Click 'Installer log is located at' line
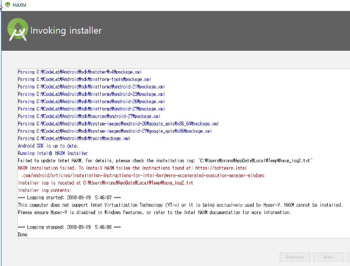Image resolution: width=350 pixels, height=266 pixels. point(105,183)
